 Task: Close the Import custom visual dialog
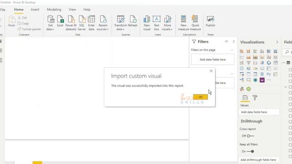211,71
